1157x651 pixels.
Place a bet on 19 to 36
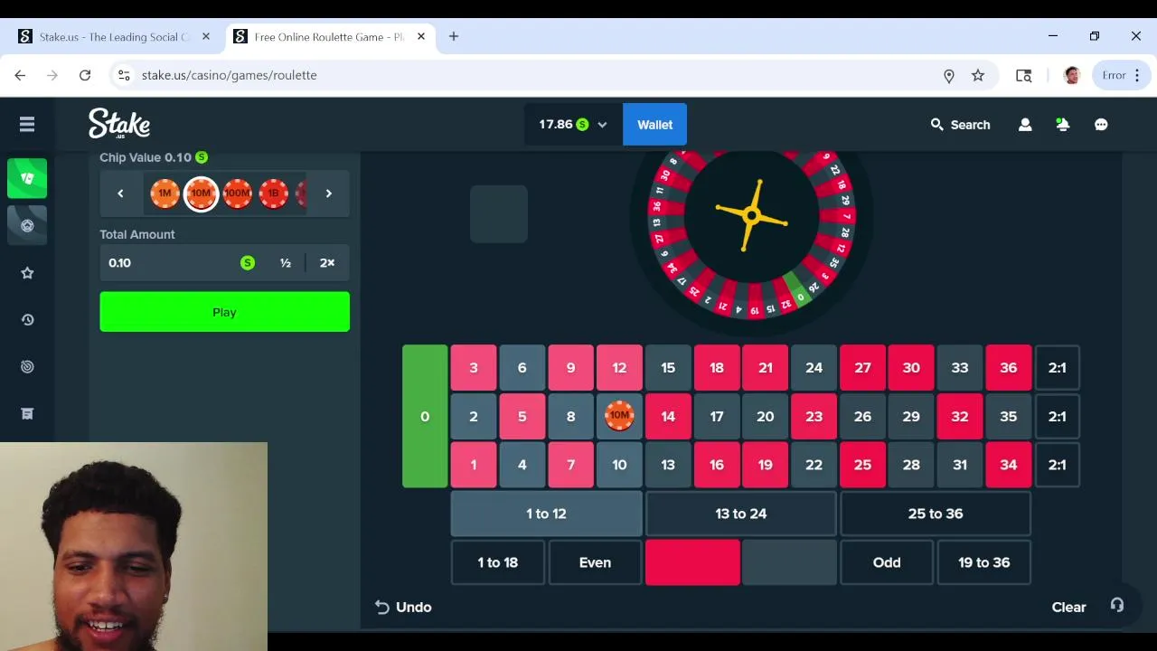[x=984, y=562]
